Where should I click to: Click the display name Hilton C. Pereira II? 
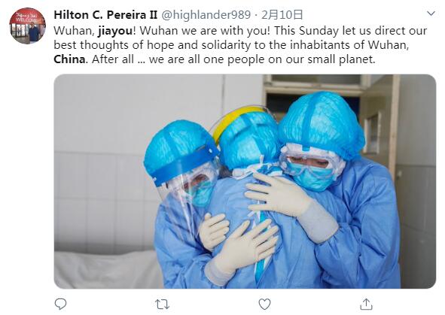point(105,15)
